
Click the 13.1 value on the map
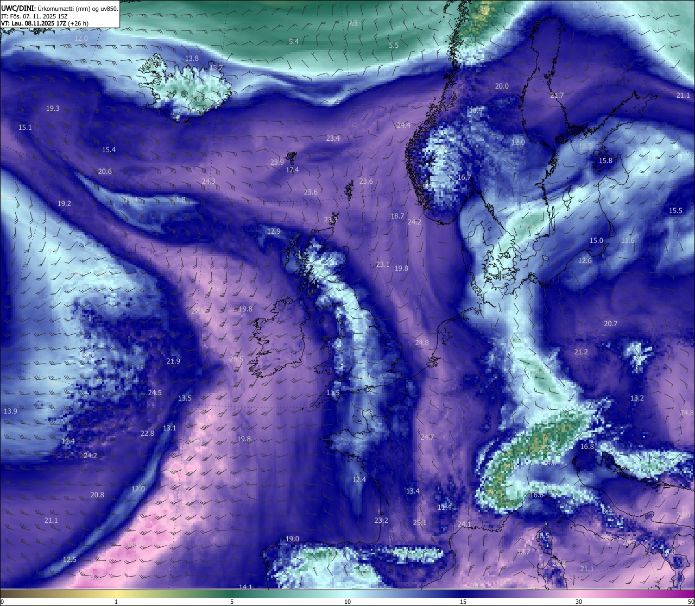click(x=169, y=428)
